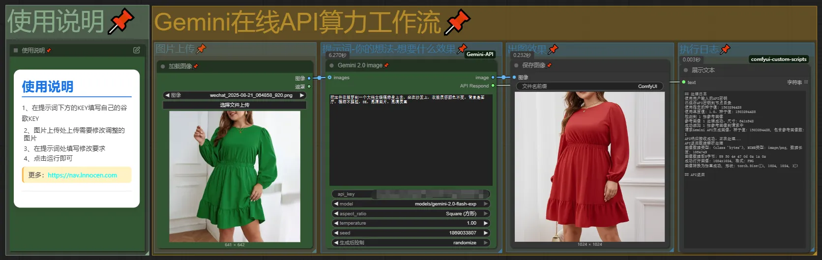Decrease seed value with the left arrow
Screen dimensions: 822x260
coord(336,233)
